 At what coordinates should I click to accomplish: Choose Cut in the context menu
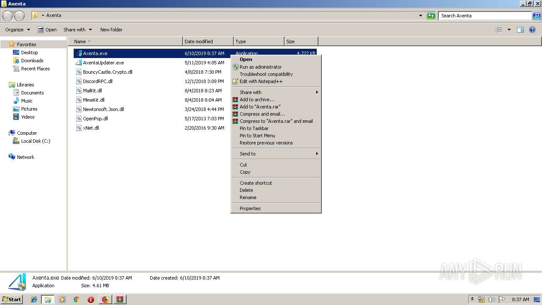point(276,165)
